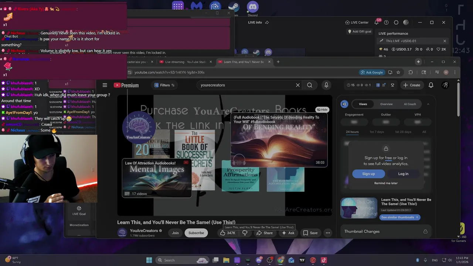Open the YouTube guide hamburger menu
Screen dimensions: 473x266
tap(105, 85)
